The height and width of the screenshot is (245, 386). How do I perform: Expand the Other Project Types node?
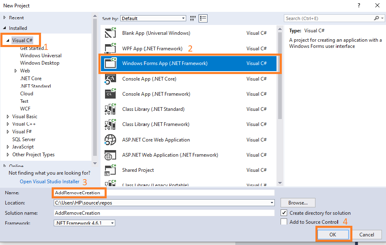8,155
